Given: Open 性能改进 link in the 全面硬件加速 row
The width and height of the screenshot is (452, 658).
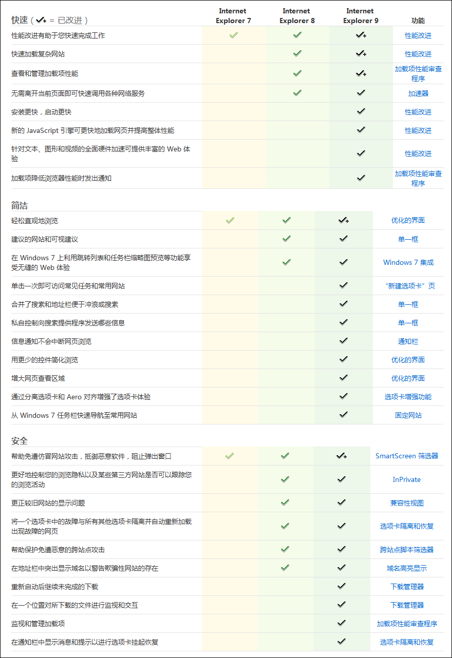Looking at the screenshot, I should [x=418, y=153].
